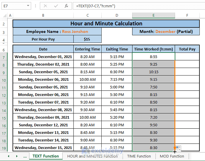The width and height of the screenshot is (205, 161).
Task: Open the MOD Function sheet tab
Action: pyautogui.click(x=172, y=156)
